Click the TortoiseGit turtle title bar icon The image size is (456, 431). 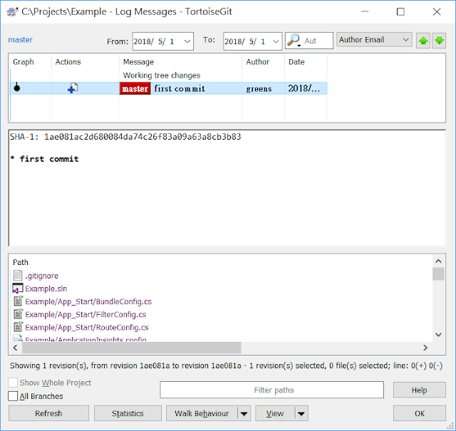[x=12, y=11]
